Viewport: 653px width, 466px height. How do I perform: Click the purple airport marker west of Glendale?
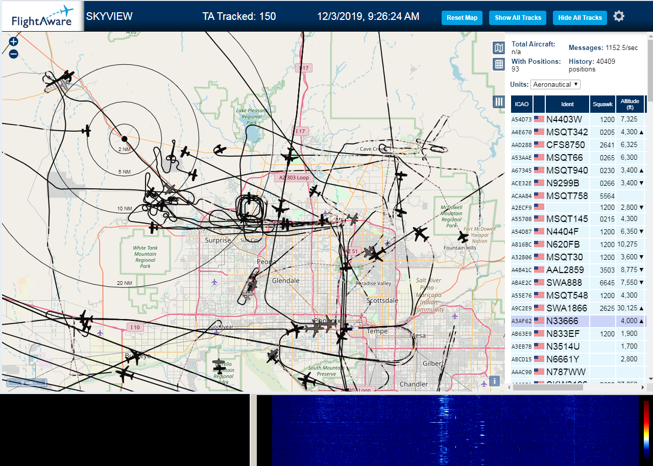[214, 282]
